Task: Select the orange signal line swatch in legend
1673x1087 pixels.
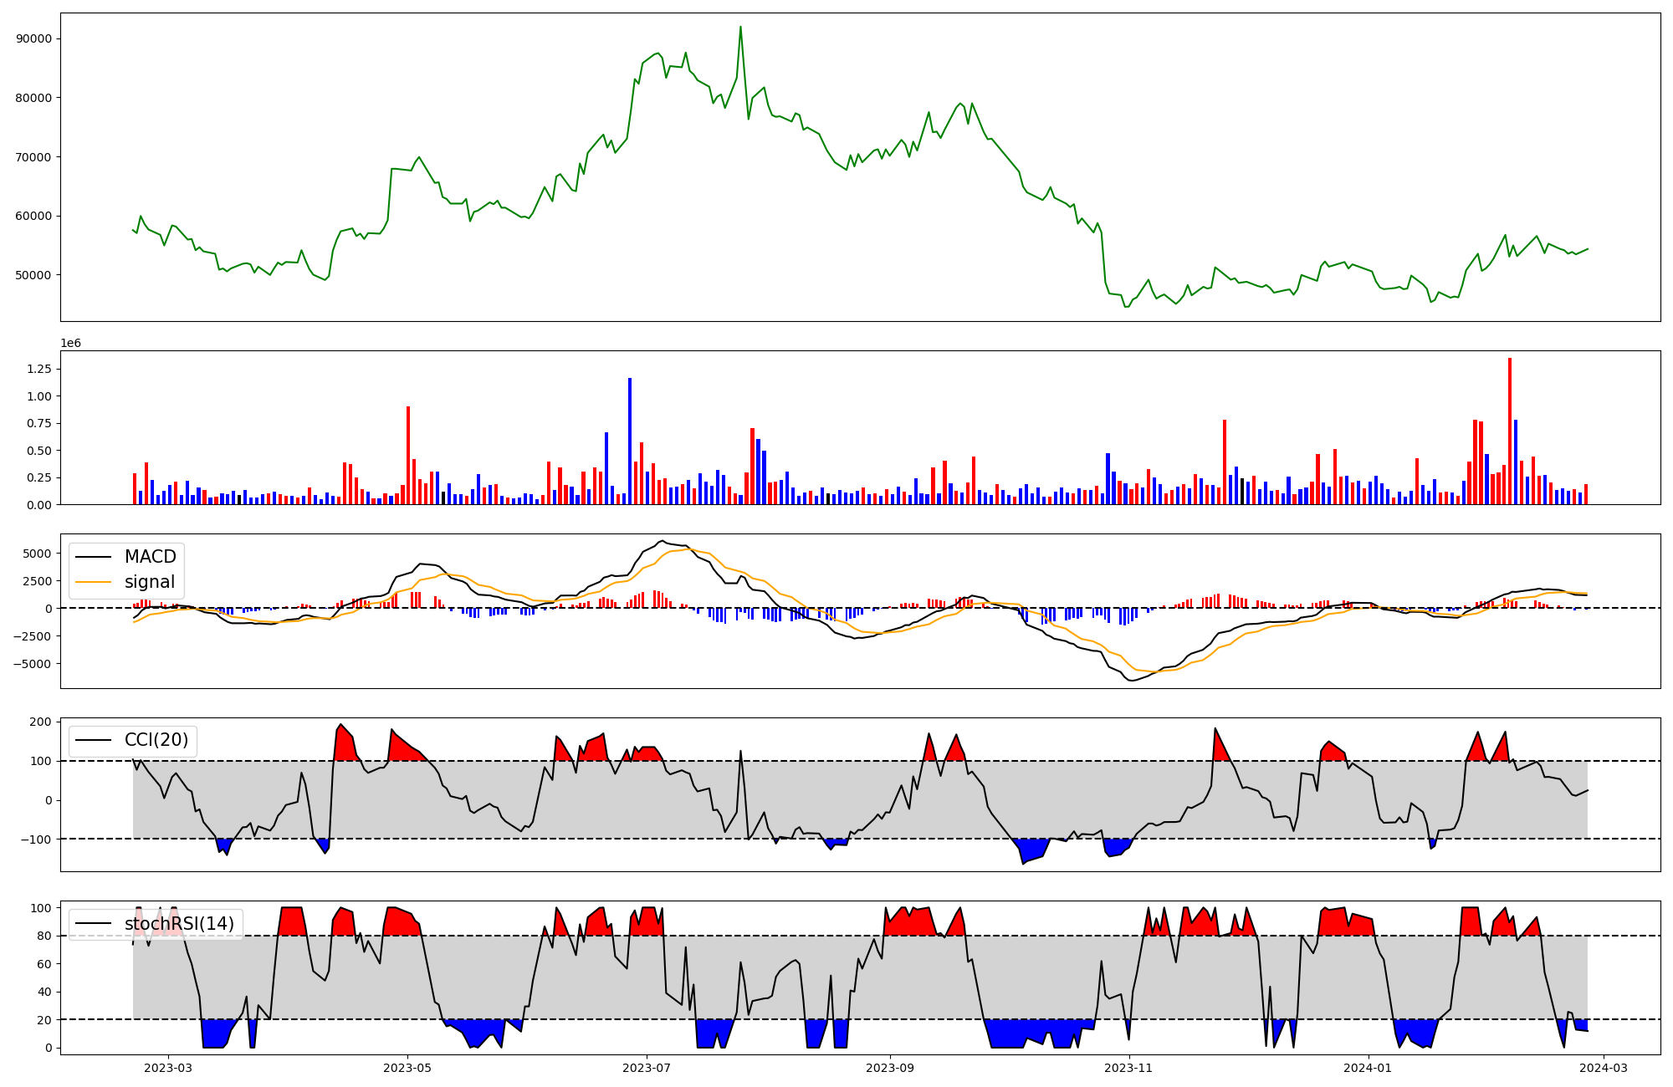Action: (x=93, y=582)
